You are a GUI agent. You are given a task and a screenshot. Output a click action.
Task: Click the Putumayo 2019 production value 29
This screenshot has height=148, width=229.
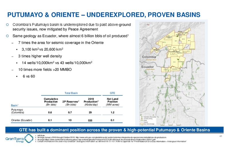pos(90,112)
